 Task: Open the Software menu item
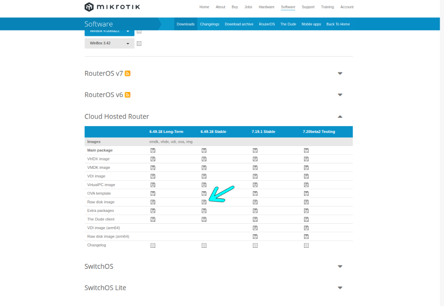pyautogui.click(x=288, y=7)
